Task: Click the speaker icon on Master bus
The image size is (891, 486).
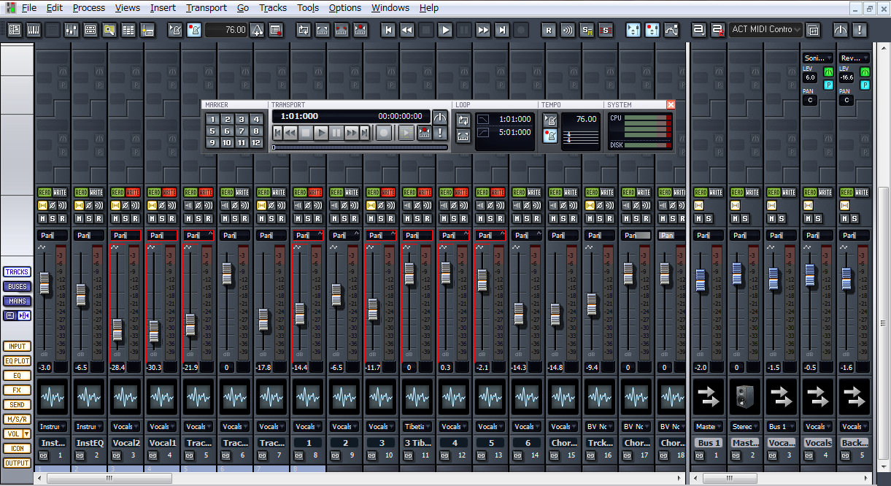Action: (745, 398)
